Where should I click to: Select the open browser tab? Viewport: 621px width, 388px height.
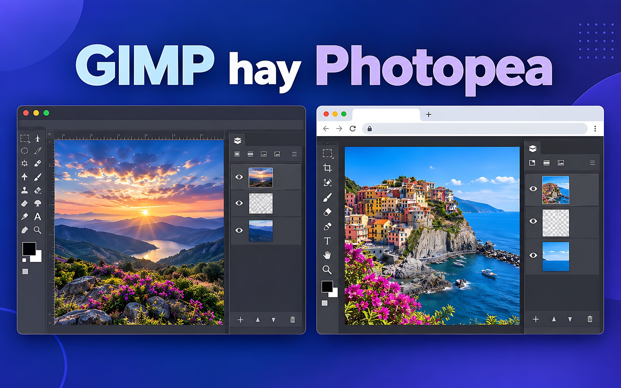(x=386, y=115)
